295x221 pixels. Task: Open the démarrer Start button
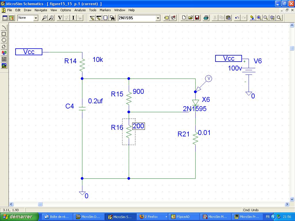tap(19, 217)
